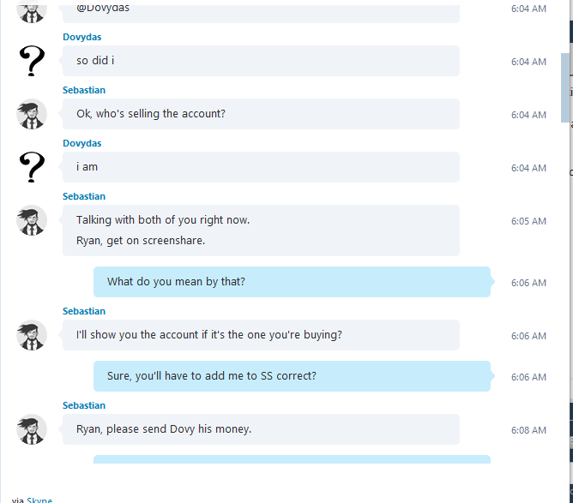Select the "I'll show you the account" message bubble
This screenshot has width=573, height=503.
tap(261, 335)
